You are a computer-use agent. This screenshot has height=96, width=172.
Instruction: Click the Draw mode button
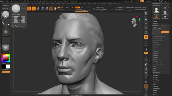[x=34, y=9]
